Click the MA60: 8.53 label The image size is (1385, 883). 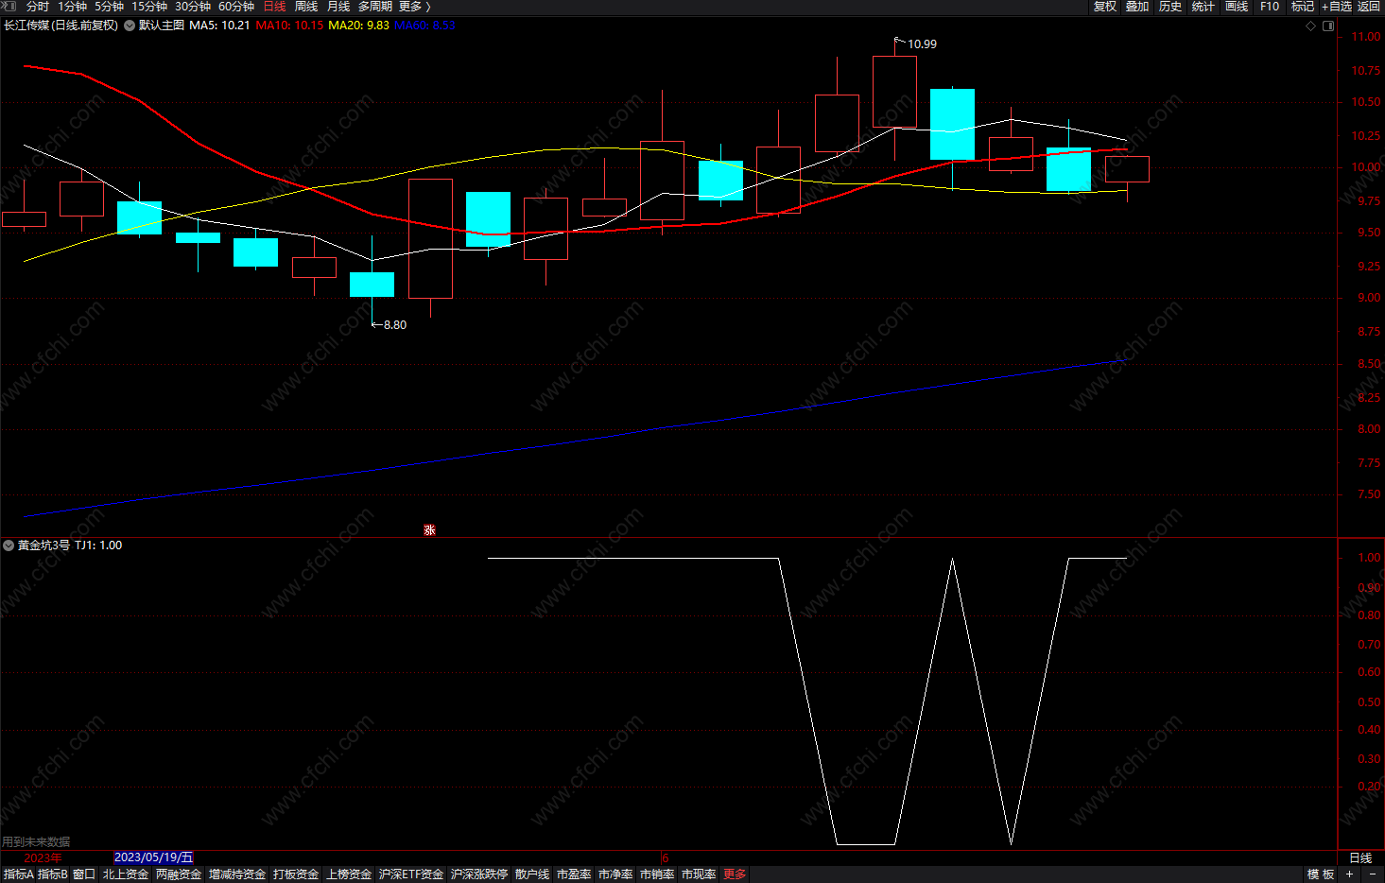click(x=424, y=26)
